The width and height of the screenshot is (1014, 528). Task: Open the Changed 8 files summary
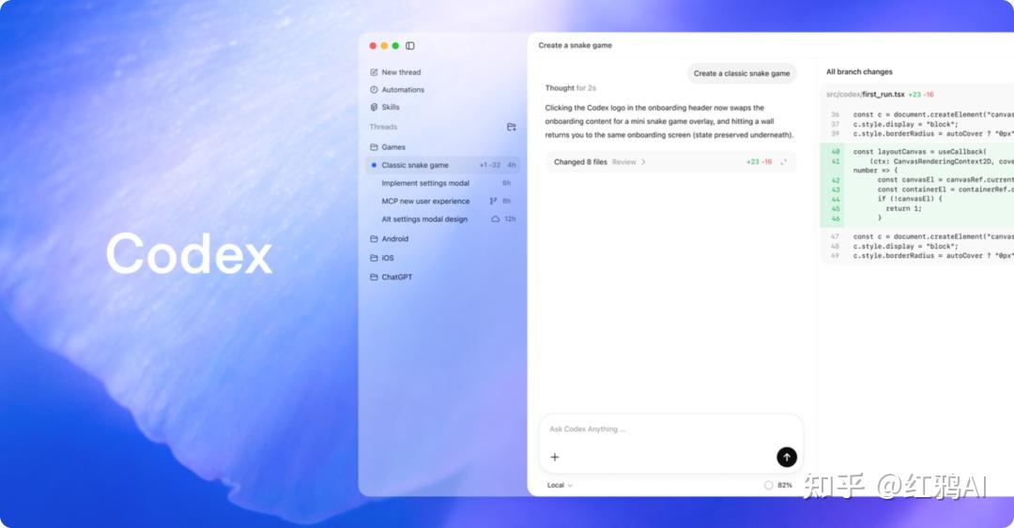tap(670, 162)
